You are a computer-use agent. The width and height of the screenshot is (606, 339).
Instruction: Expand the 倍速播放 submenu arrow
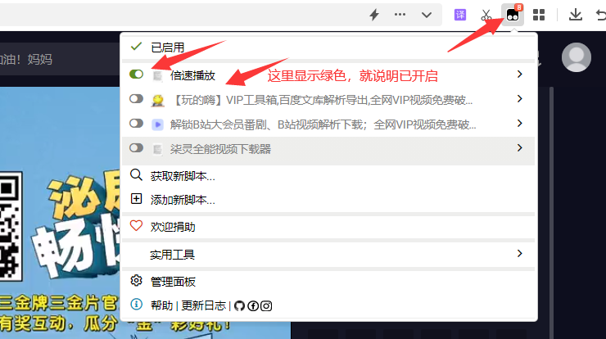coord(520,74)
